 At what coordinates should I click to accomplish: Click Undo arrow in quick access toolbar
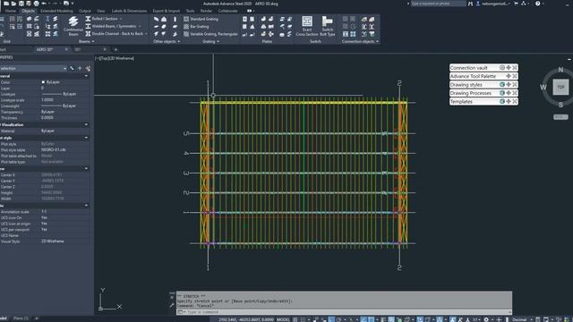point(44,4)
